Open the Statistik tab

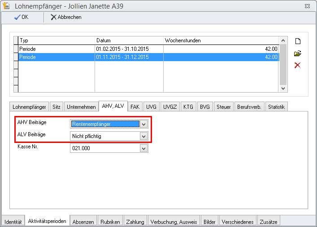tap(277, 107)
